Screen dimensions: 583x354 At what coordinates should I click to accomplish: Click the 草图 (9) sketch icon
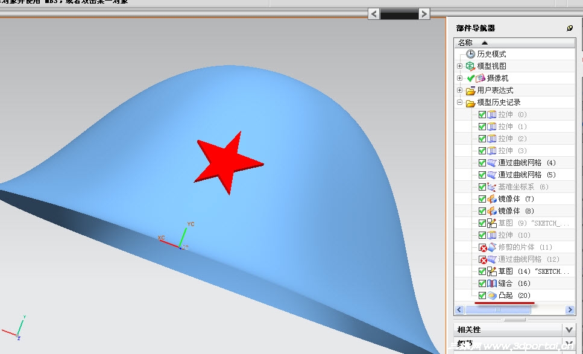tap(492, 223)
